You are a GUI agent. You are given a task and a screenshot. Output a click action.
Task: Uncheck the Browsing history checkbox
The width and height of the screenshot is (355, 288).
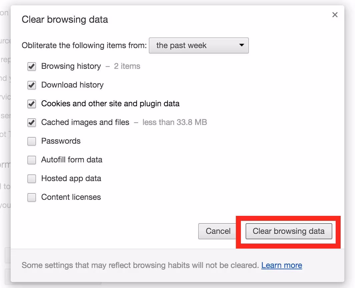click(32, 66)
